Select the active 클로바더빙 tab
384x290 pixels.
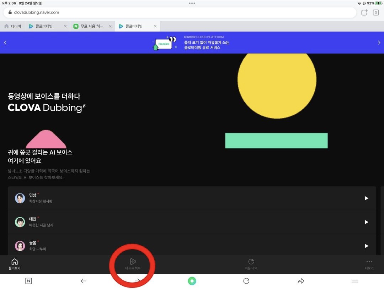134,26
